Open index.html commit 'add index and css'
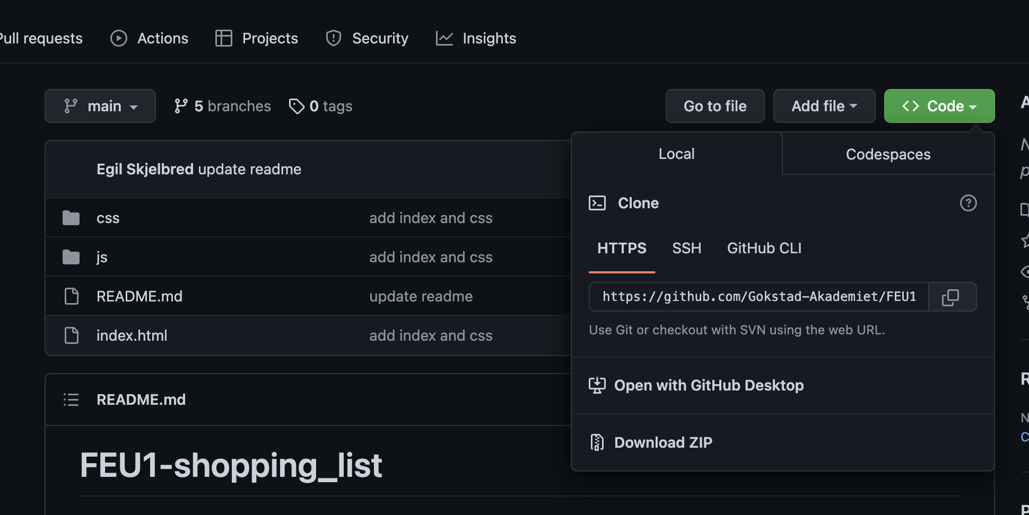Viewport: 1029px width, 515px height. click(x=431, y=335)
